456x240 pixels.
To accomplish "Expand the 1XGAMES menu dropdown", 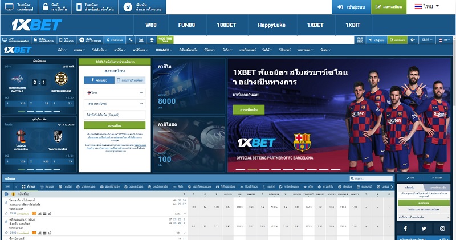I will pyautogui.click(x=164, y=50).
